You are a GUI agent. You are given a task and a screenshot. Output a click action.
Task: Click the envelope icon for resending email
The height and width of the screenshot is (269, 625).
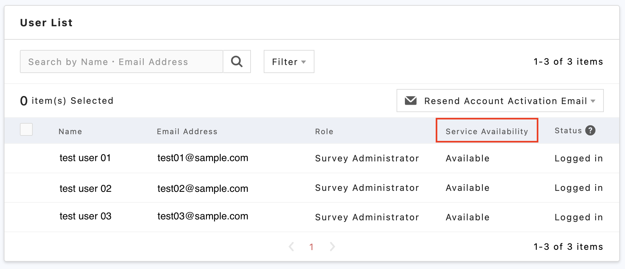tap(410, 101)
